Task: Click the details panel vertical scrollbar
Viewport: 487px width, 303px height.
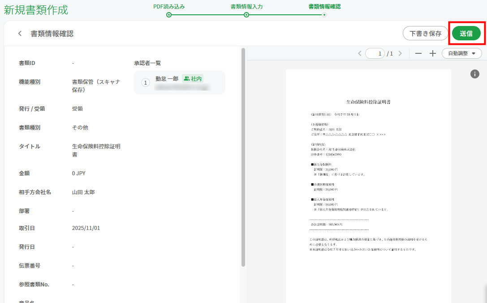Action: pyautogui.click(x=243, y=157)
